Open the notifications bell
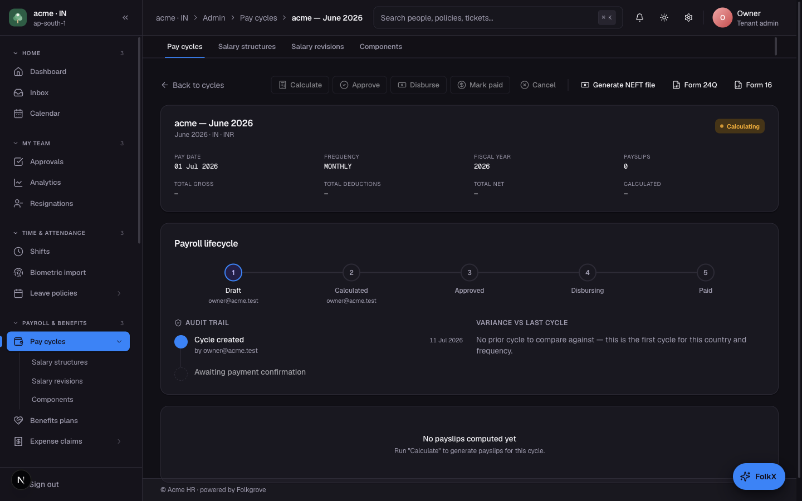Viewport: 802px width, 501px height. click(x=639, y=18)
